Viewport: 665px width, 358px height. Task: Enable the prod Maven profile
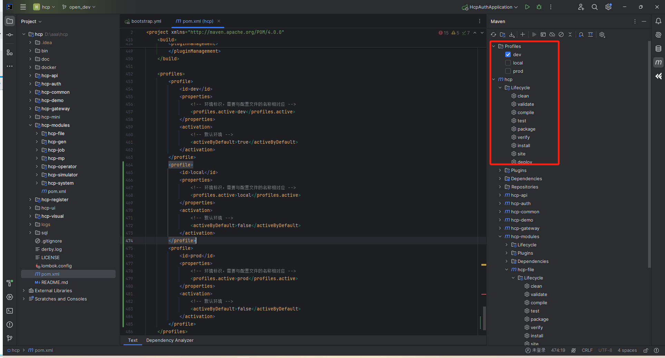(x=508, y=71)
